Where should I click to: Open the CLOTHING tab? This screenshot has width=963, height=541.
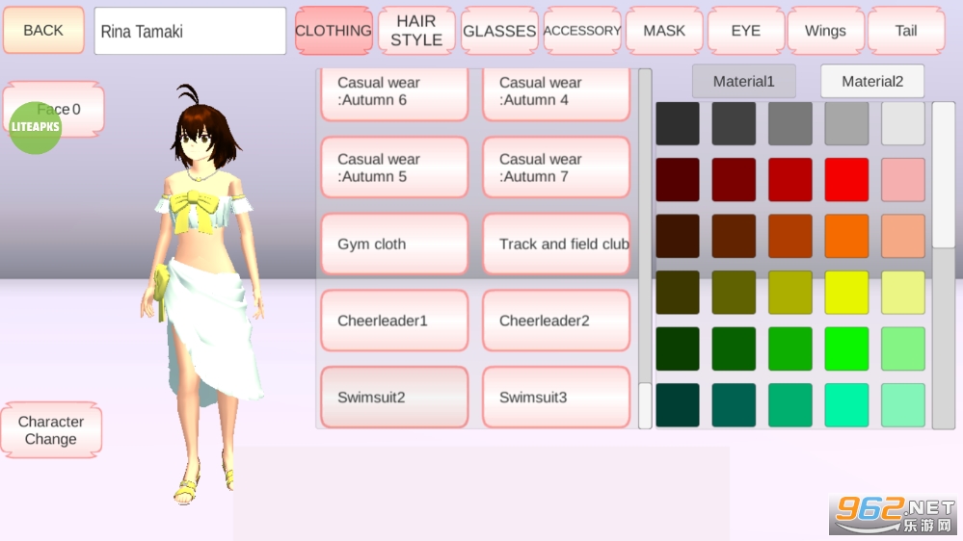[334, 31]
